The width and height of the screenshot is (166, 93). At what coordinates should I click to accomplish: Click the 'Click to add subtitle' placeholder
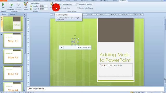[x=116, y=70]
